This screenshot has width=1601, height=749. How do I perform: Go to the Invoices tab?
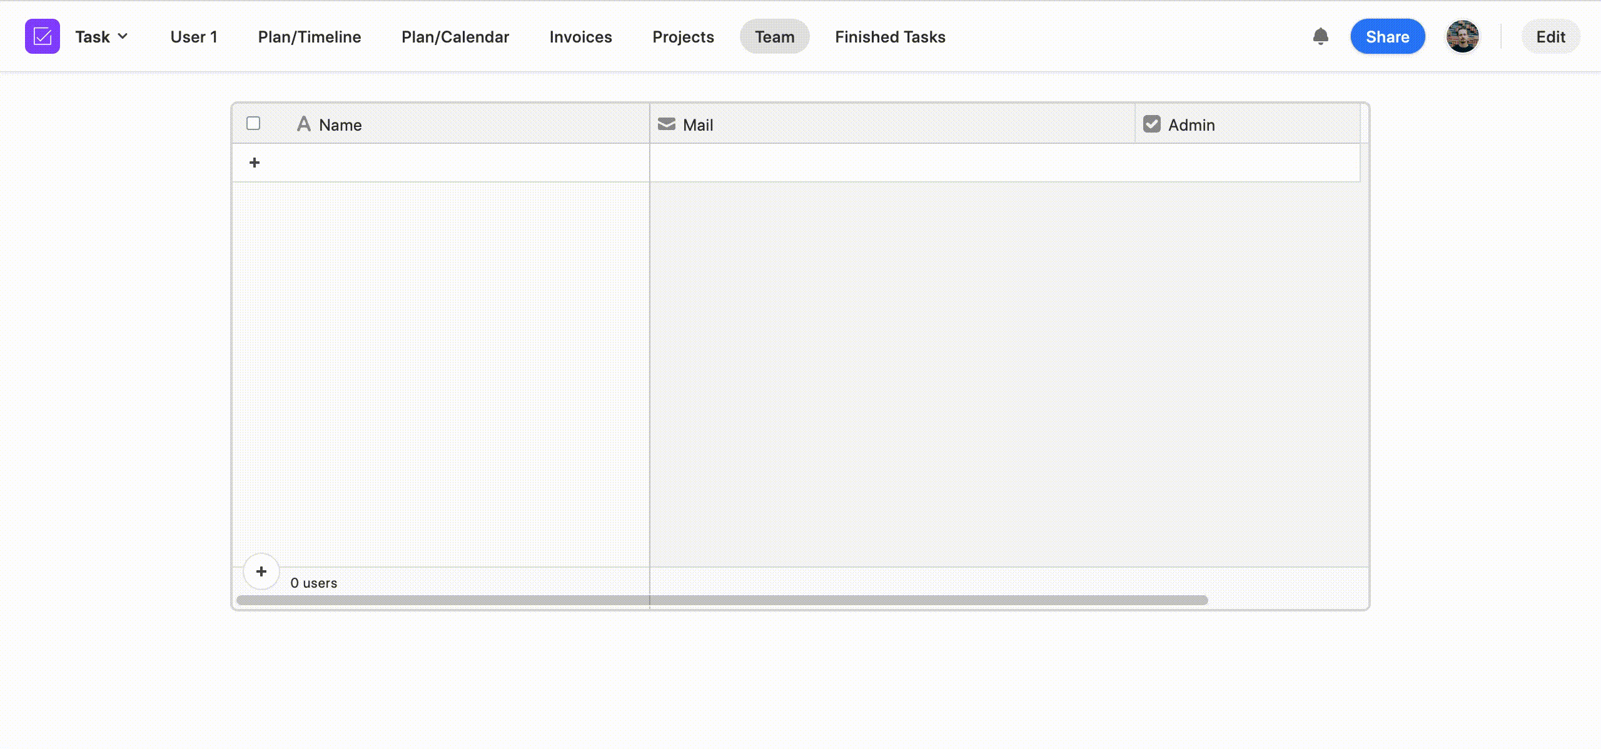click(x=580, y=37)
